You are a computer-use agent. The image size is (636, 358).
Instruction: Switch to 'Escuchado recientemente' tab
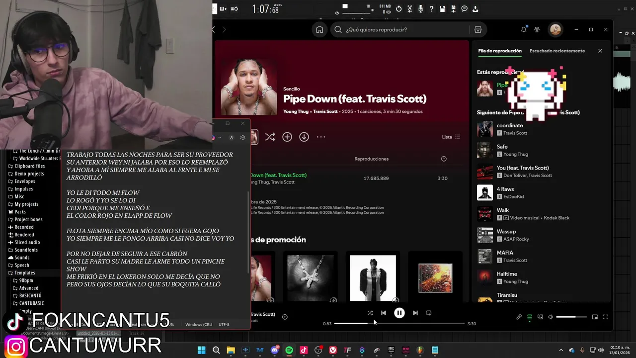click(557, 51)
